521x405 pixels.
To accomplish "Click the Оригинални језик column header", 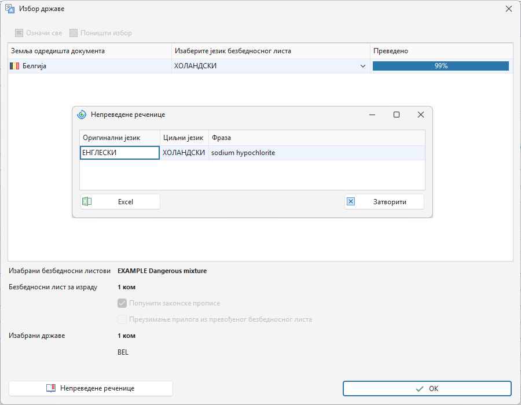I will coord(120,138).
